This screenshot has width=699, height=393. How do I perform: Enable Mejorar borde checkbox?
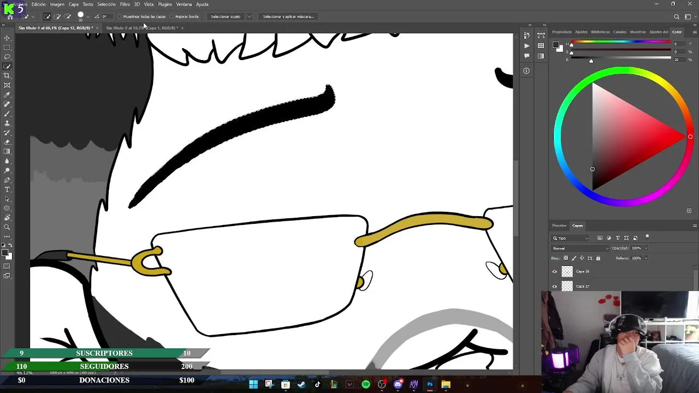pos(171,16)
